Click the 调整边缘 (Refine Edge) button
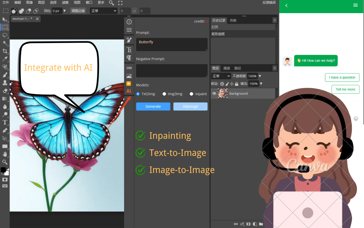Viewport: 364px width, 228px height. 78,11
